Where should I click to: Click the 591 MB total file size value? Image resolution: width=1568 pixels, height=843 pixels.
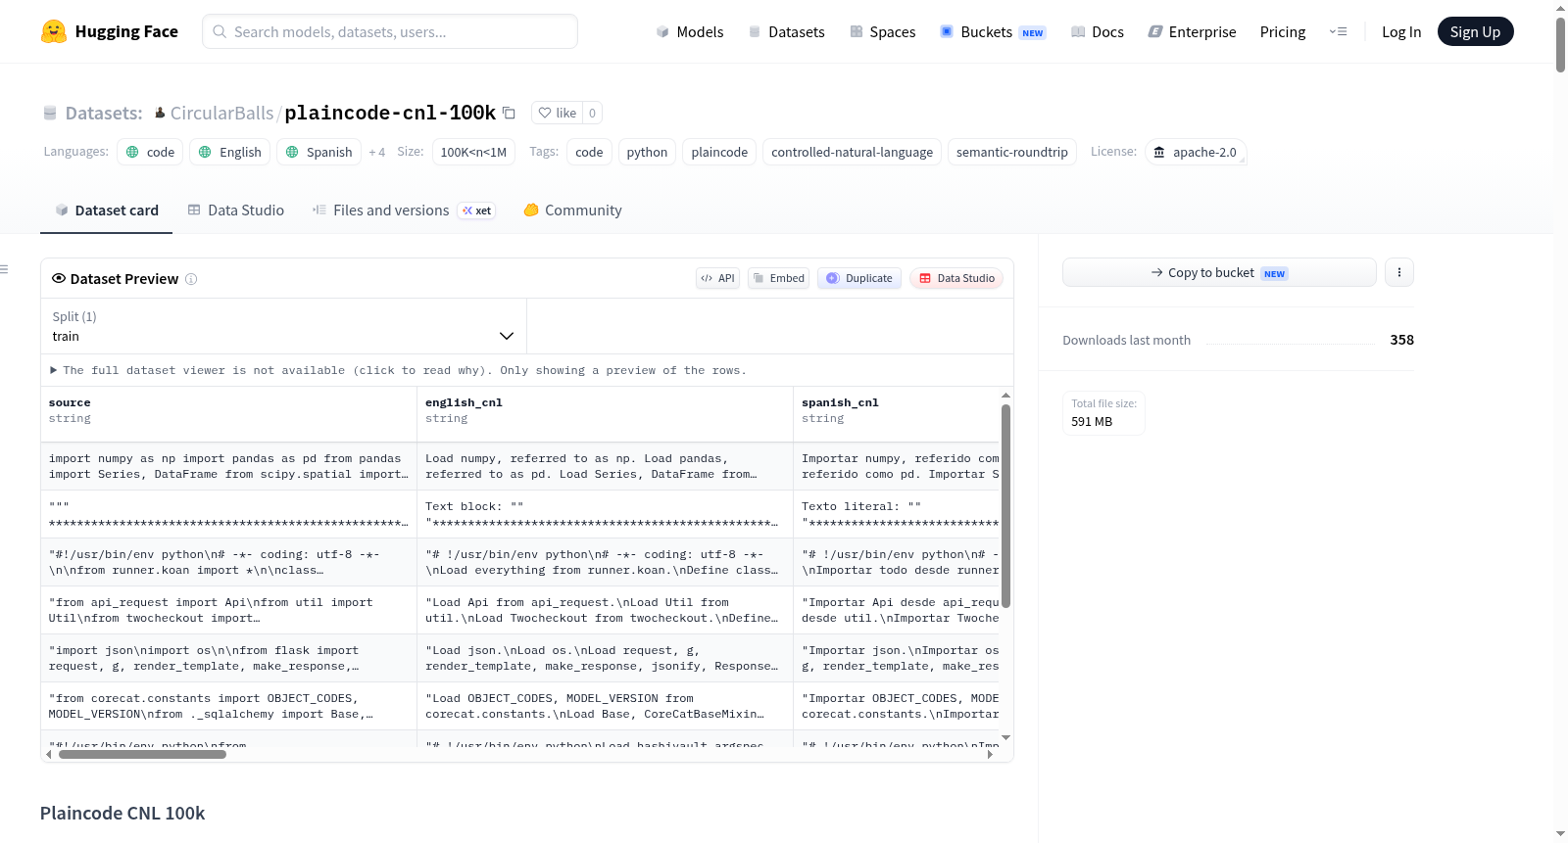(1092, 422)
